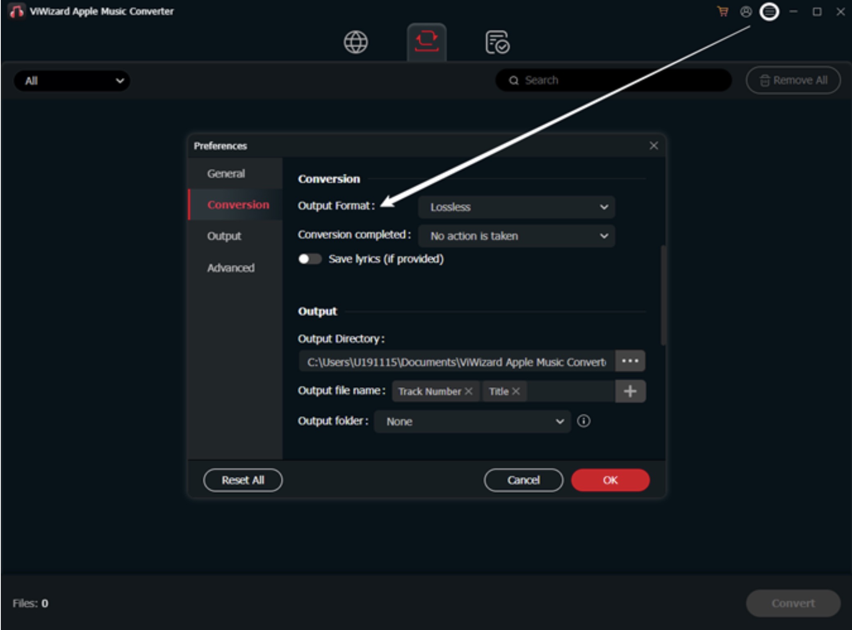Browse output directory with three-dots button
The height and width of the screenshot is (630, 852).
coord(630,361)
